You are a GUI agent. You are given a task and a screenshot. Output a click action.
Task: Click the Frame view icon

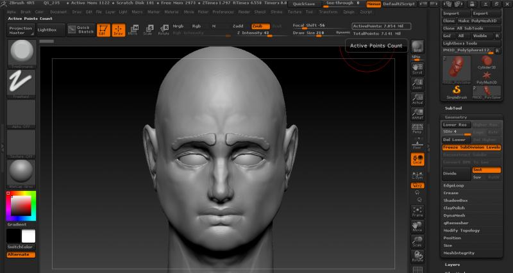click(x=417, y=211)
